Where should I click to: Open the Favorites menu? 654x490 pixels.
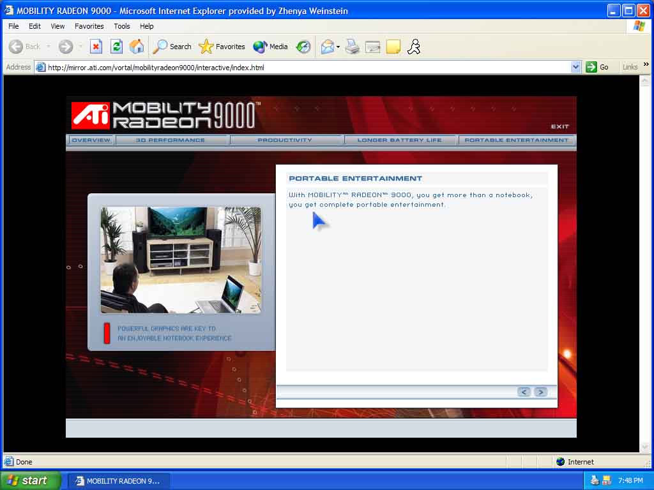pyautogui.click(x=89, y=26)
